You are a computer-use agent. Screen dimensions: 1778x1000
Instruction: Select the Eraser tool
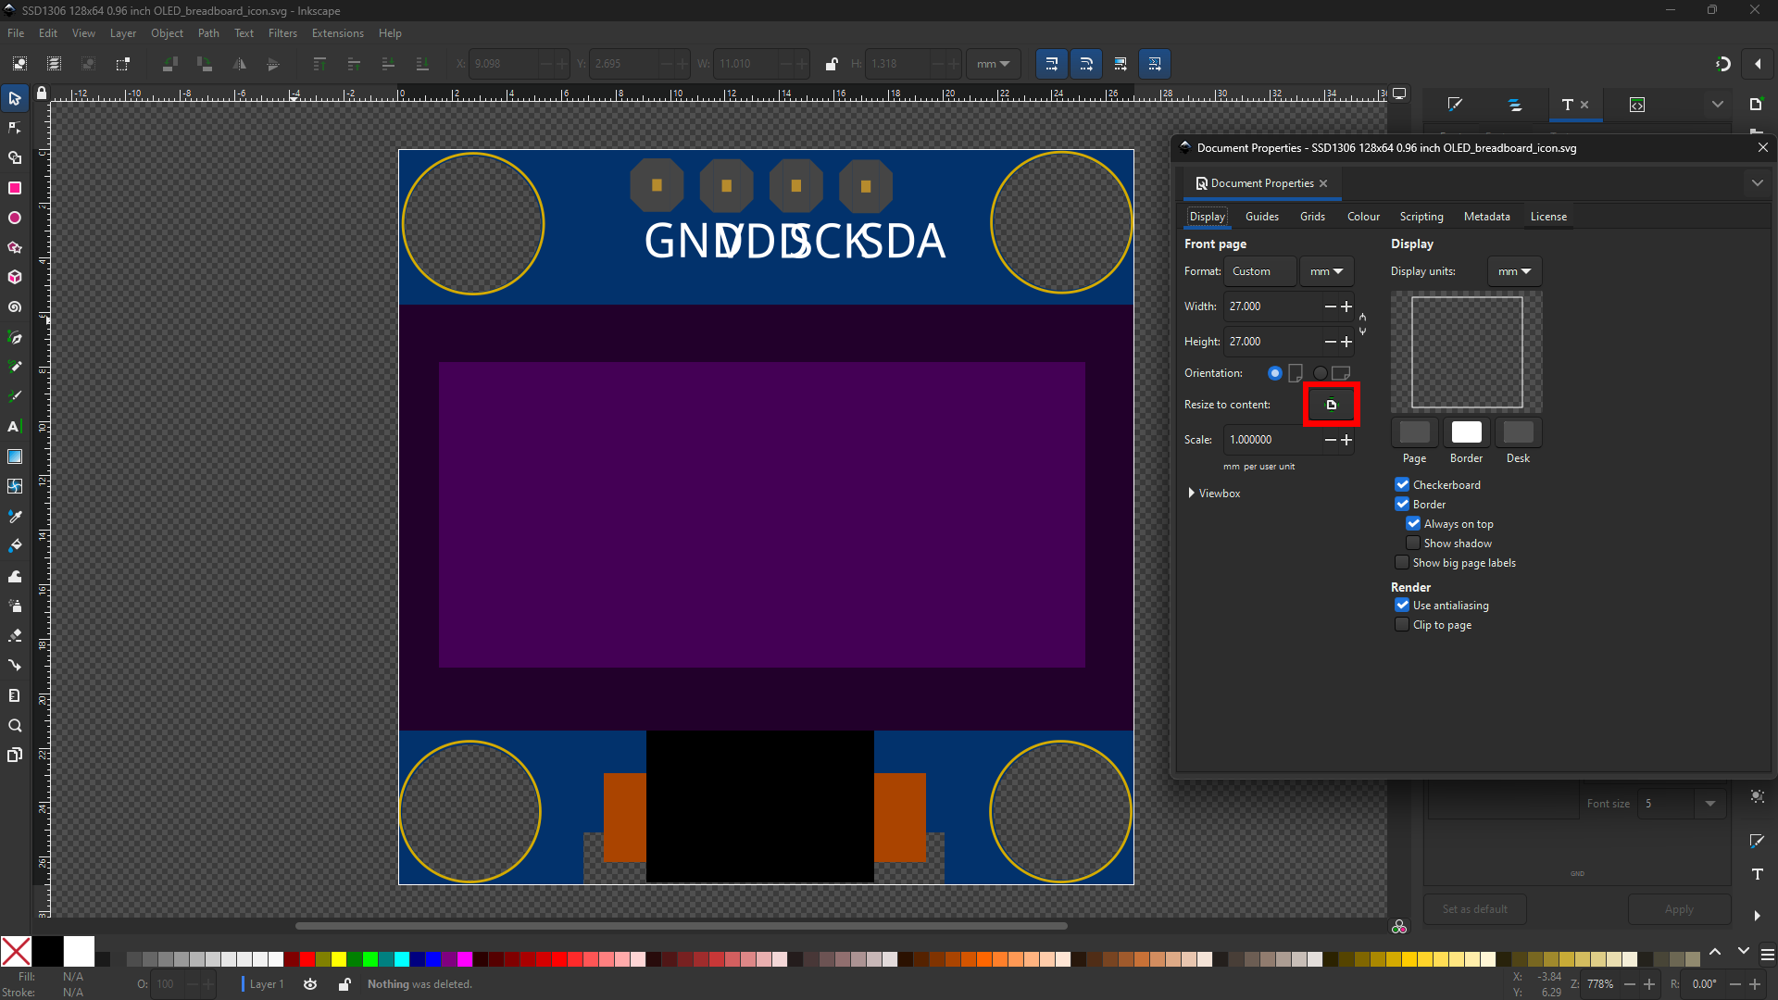[x=15, y=635]
